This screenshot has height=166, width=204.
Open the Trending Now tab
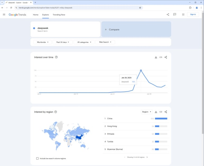(x=59, y=15)
